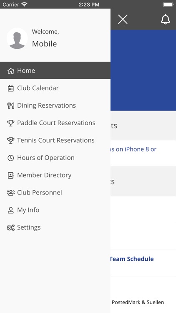This screenshot has width=176, height=313.
Task: Tap the calendar icon beside Club Calendar
Action: [10, 88]
